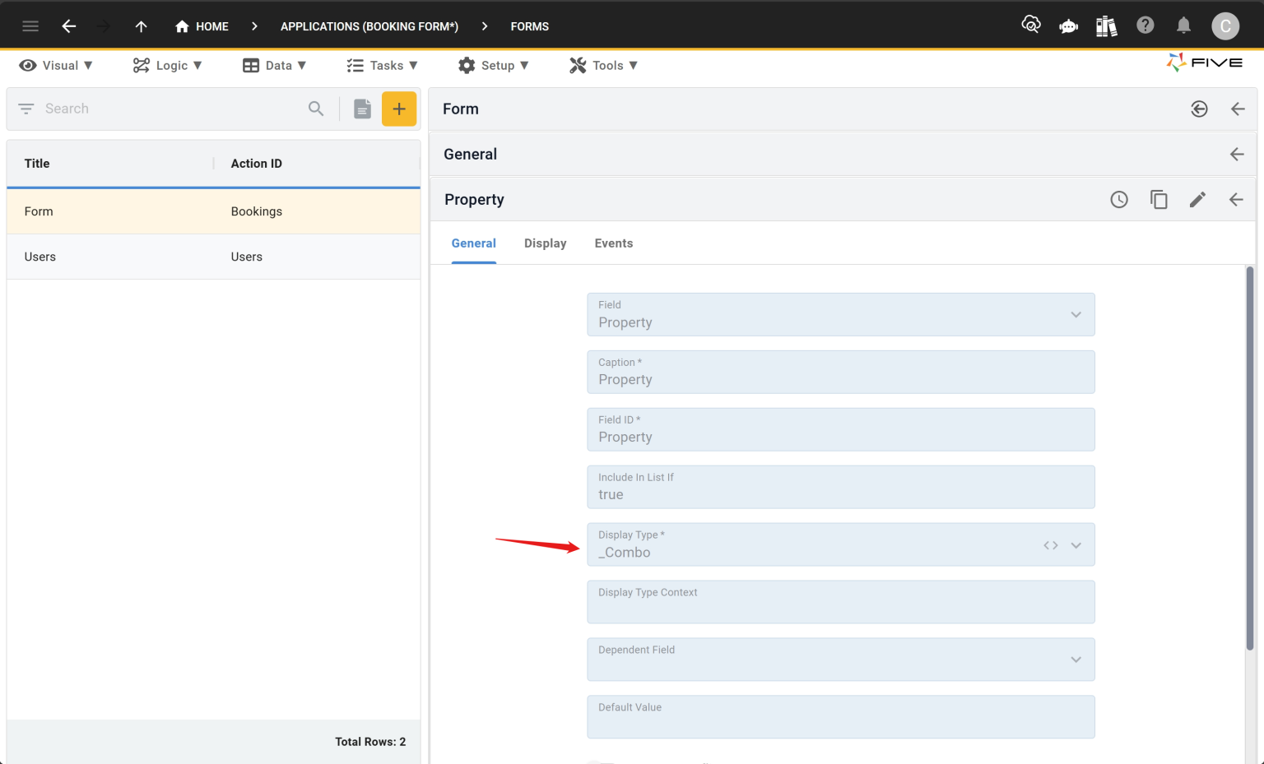Open the documentation library icon
Screen dimensions: 1264x764
[1106, 25]
